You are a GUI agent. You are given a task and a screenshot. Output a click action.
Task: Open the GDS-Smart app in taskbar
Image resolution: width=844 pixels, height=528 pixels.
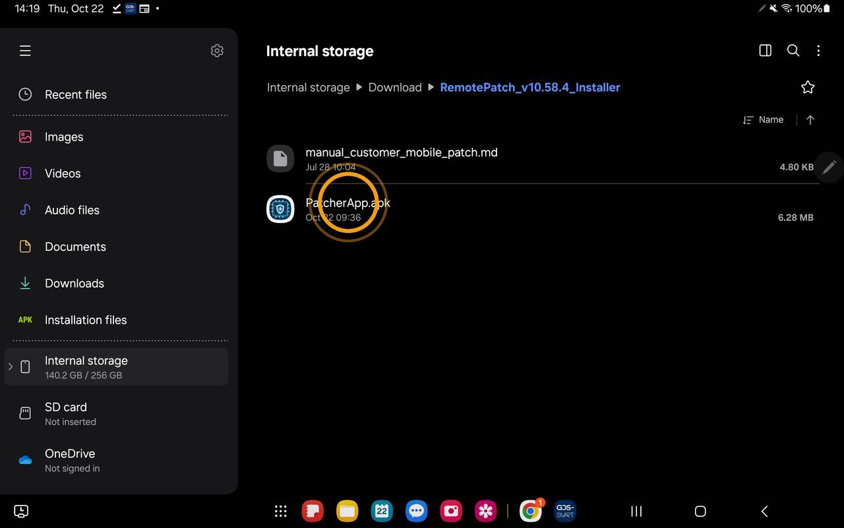pyautogui.click(x=565, y=511)
